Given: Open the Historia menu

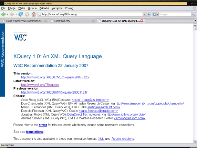Looking at the screenshot, I should (32, 8).
